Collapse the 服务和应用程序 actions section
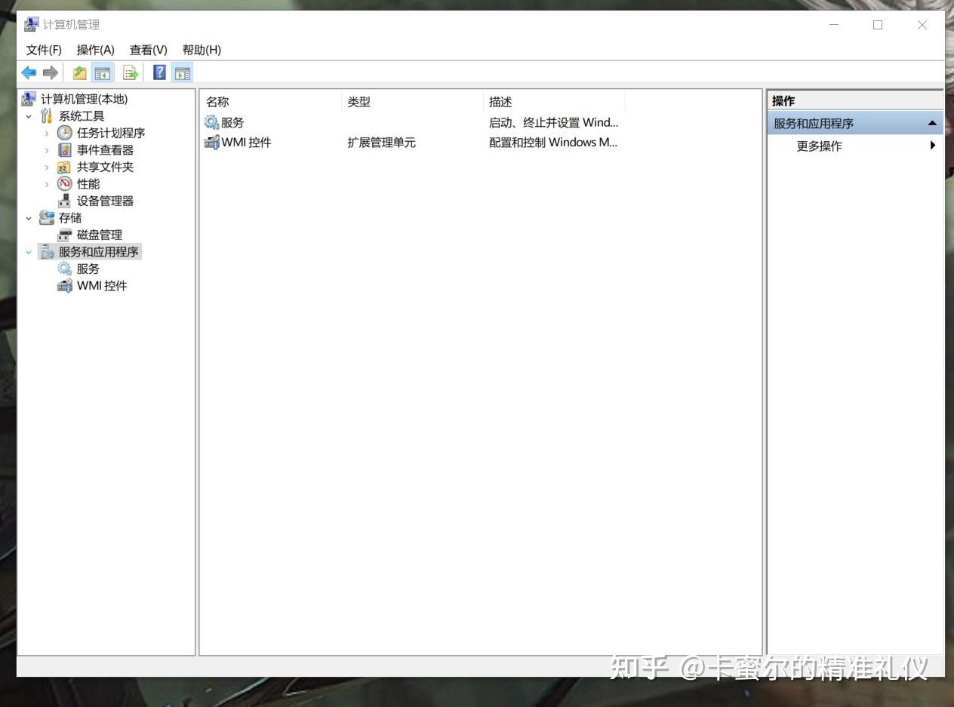Screen dimensions: 954x707 tap(933, 122)
